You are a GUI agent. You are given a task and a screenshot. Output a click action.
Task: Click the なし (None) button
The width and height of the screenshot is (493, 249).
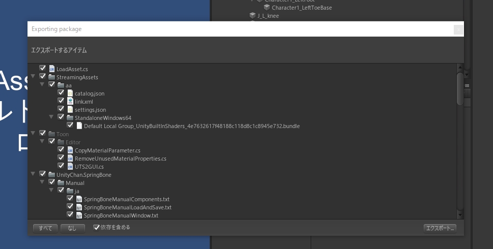pos(73,228)
